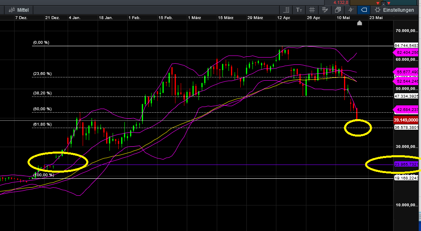Click the magenta 52.544,246 indicator label
The image size is (421, 231).
click(406, 81)
